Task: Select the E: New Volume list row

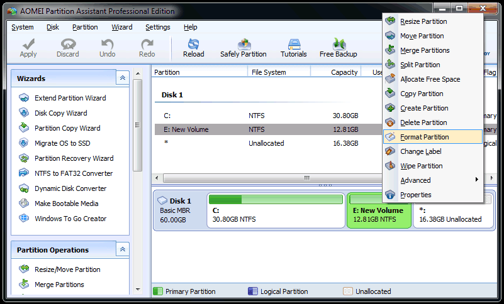Action: click(269, 129)
